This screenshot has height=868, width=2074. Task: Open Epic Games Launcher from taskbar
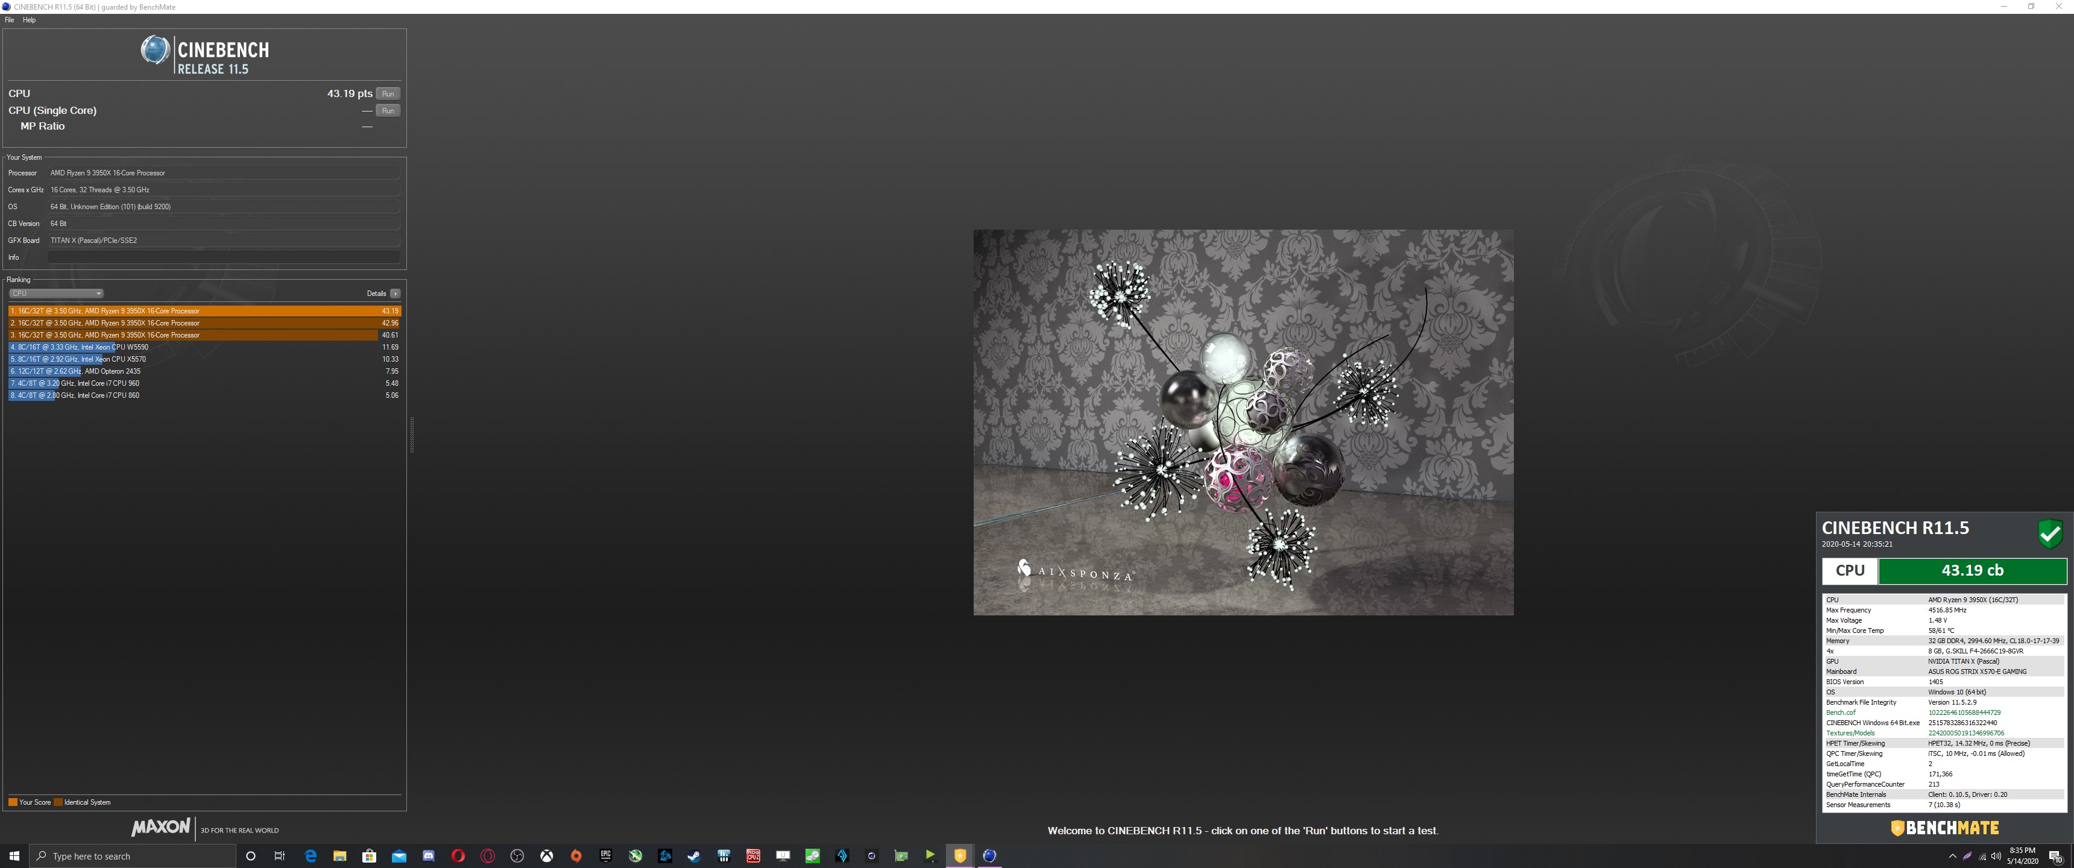click(x=605, y=856)
